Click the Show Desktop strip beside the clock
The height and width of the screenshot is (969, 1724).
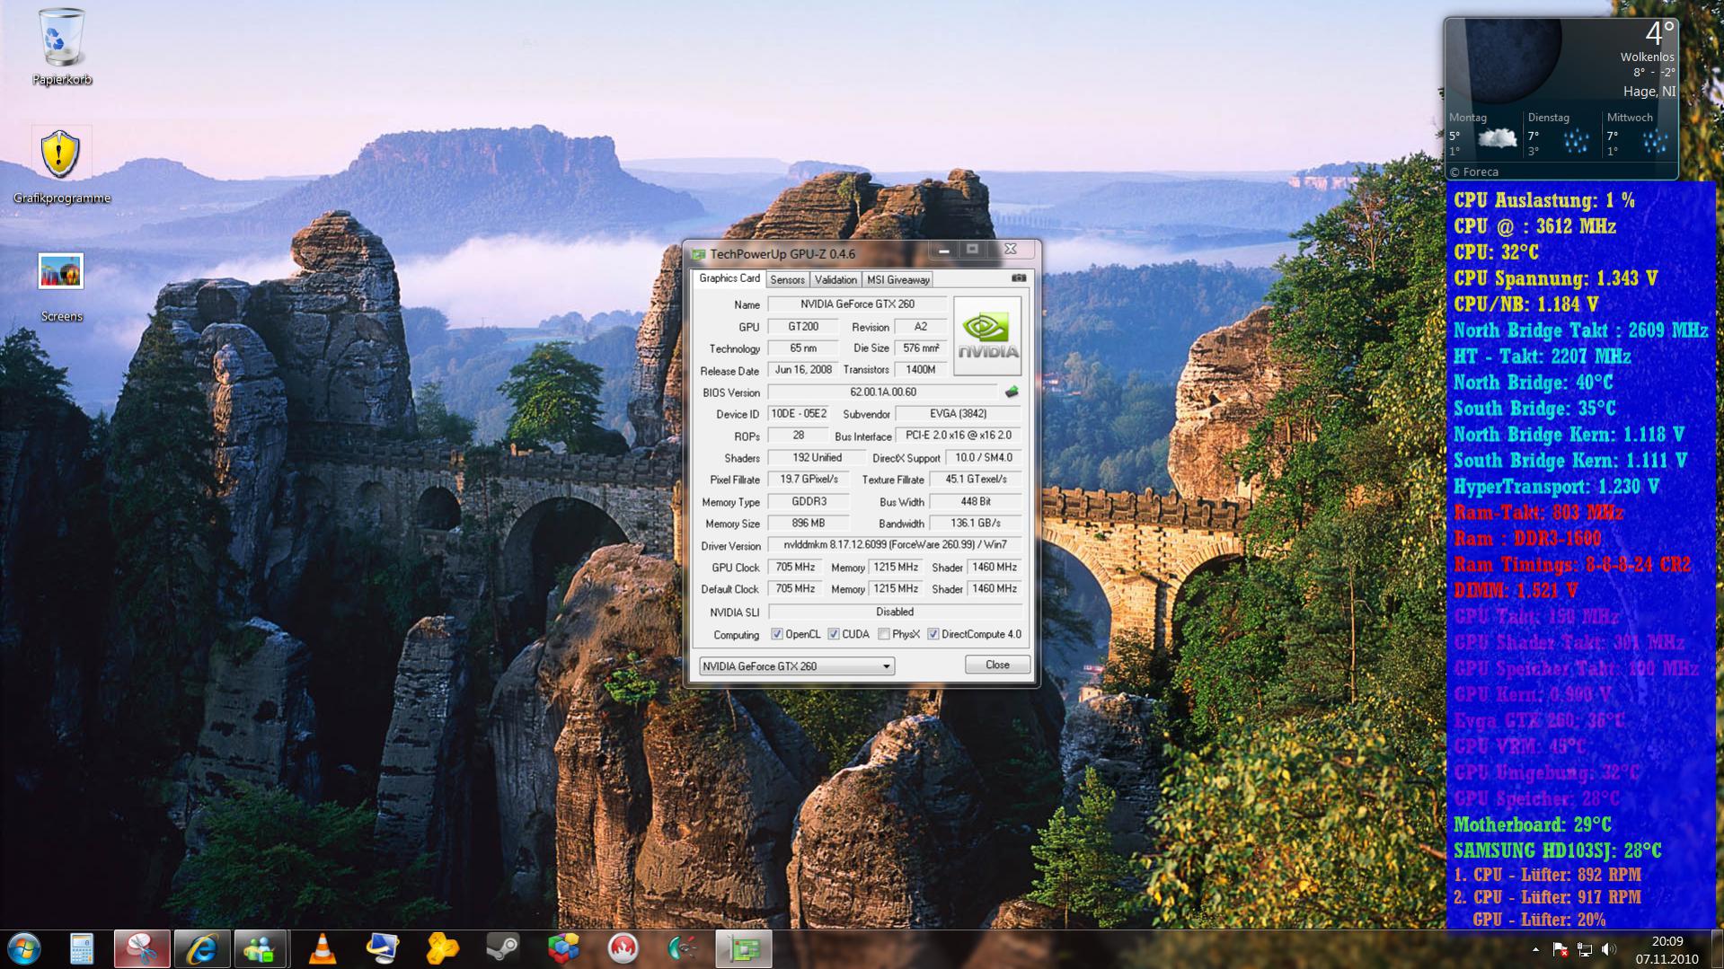pyautogui.click(x=1717, y=949)
